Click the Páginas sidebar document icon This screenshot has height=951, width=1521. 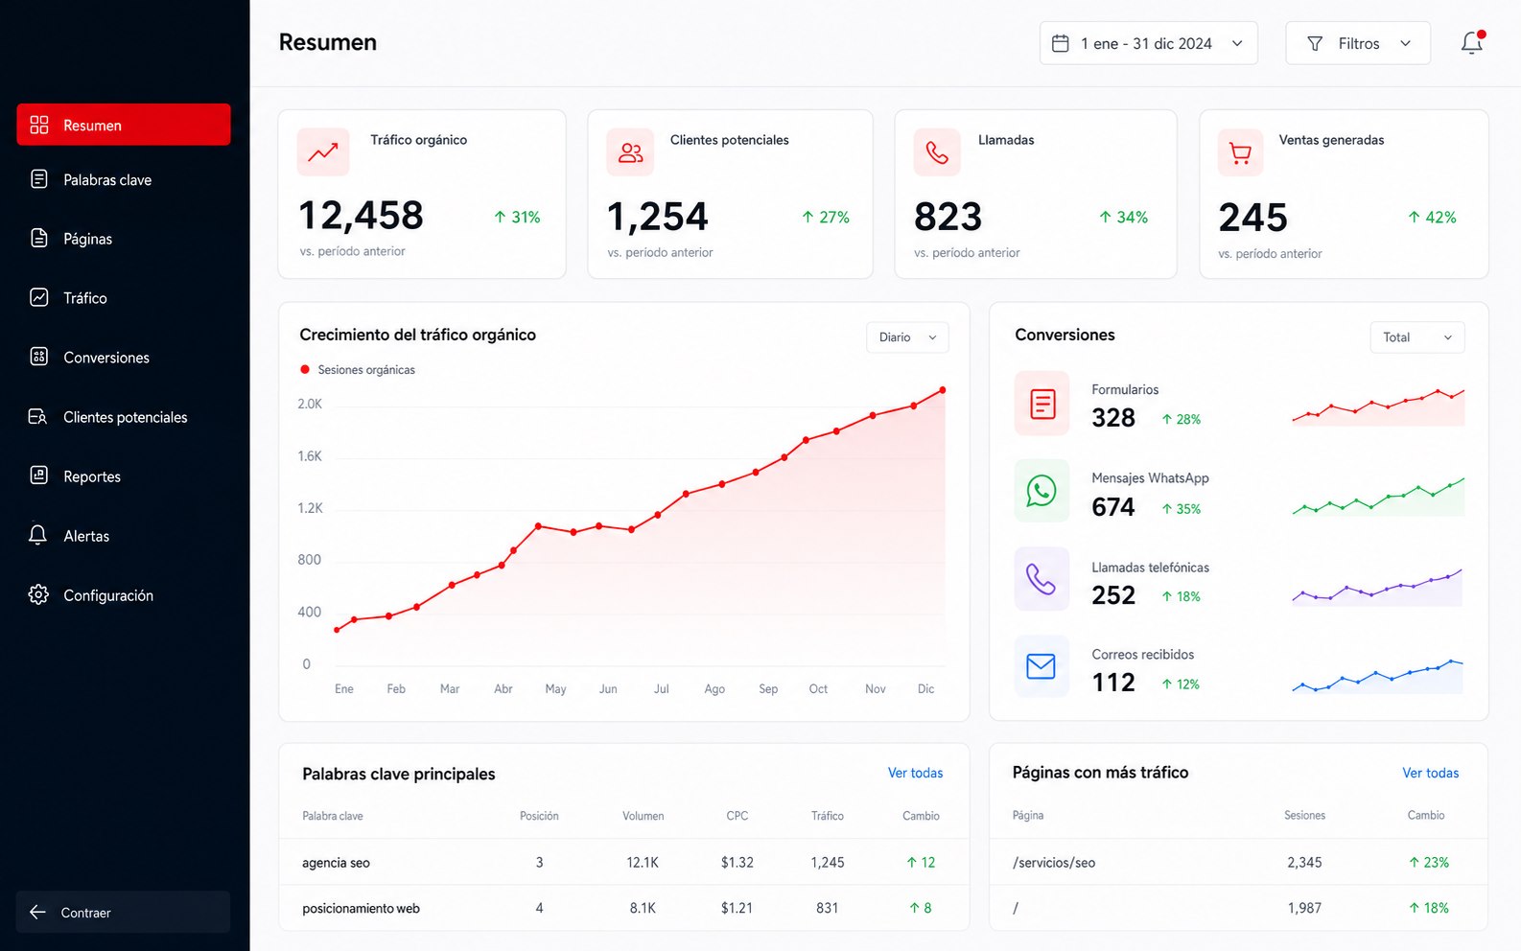tap(39, 238)
